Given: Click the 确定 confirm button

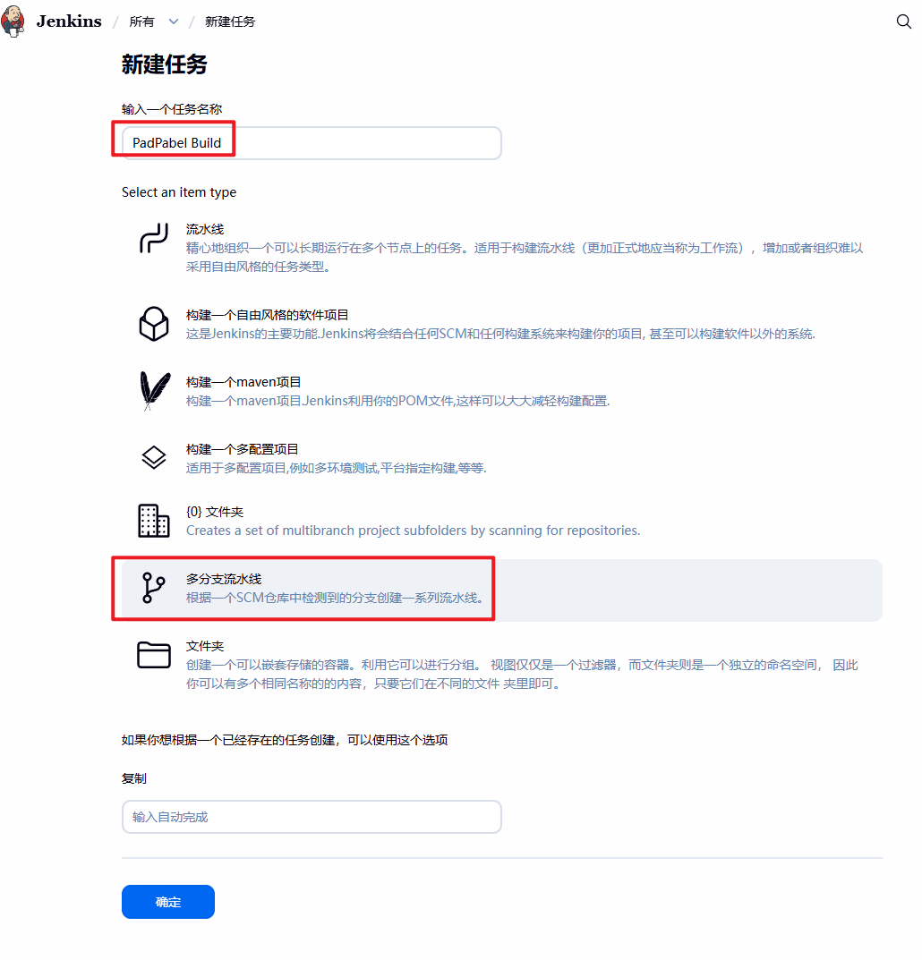Looking at the screenshot, I should pyautogui.click(x=168, y=902).
